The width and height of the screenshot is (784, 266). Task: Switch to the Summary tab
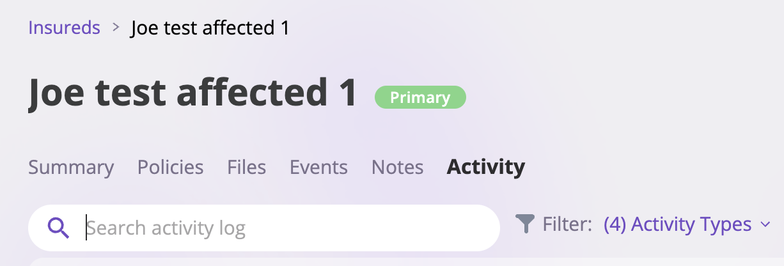tap(71, 168)
